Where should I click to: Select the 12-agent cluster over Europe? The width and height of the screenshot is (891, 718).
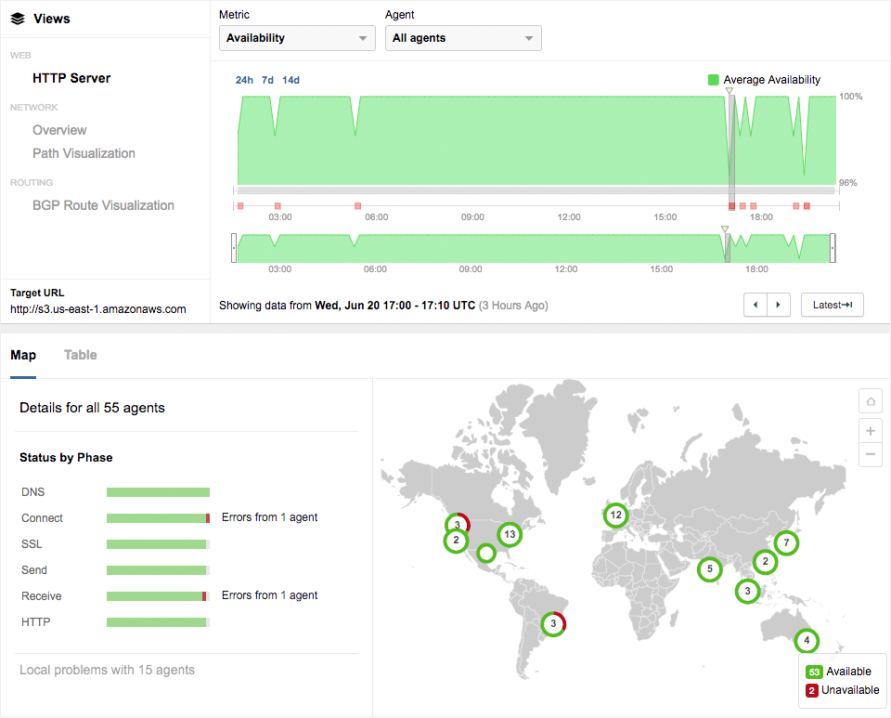click(615, 515)
